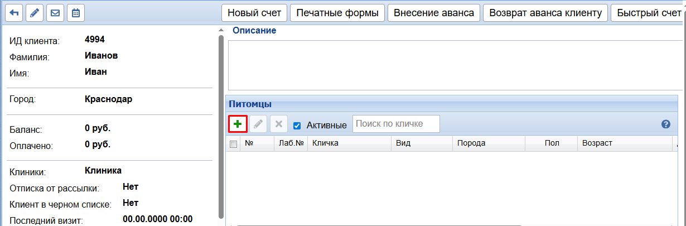Click the Новый счет button
The image size is (686, 226).
[255, 13]
